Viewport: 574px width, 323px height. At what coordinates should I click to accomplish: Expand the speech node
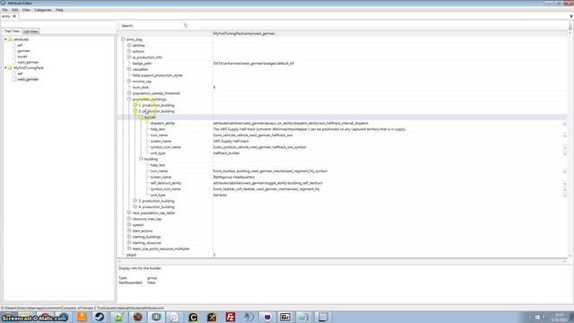129,225
